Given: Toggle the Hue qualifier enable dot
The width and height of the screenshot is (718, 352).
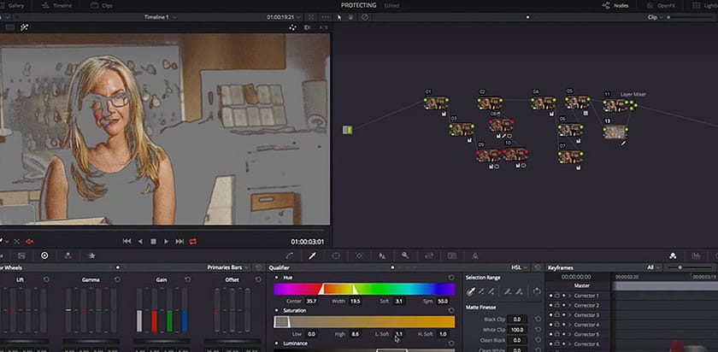Looking at the screenshot, I should [x=276, y=278].
